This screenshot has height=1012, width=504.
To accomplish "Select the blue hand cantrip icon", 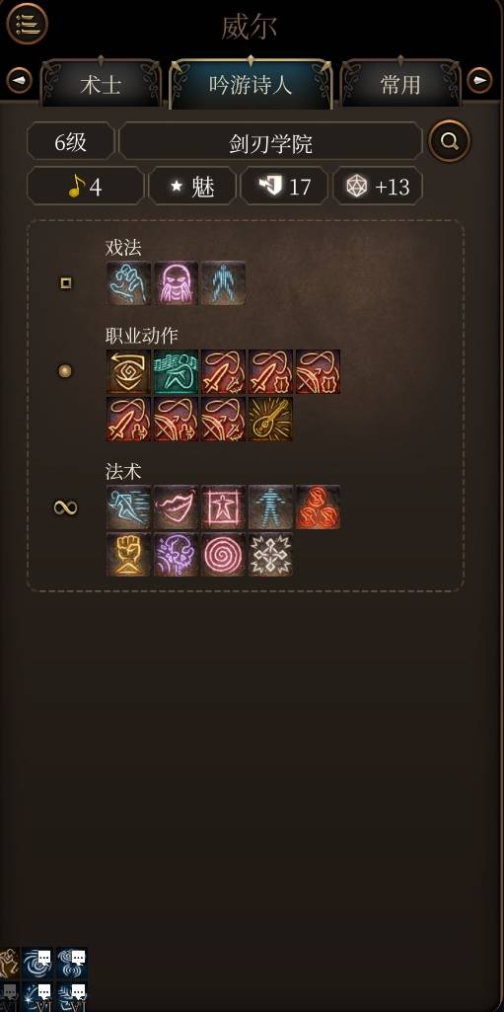I will click(x=128, y=282).
